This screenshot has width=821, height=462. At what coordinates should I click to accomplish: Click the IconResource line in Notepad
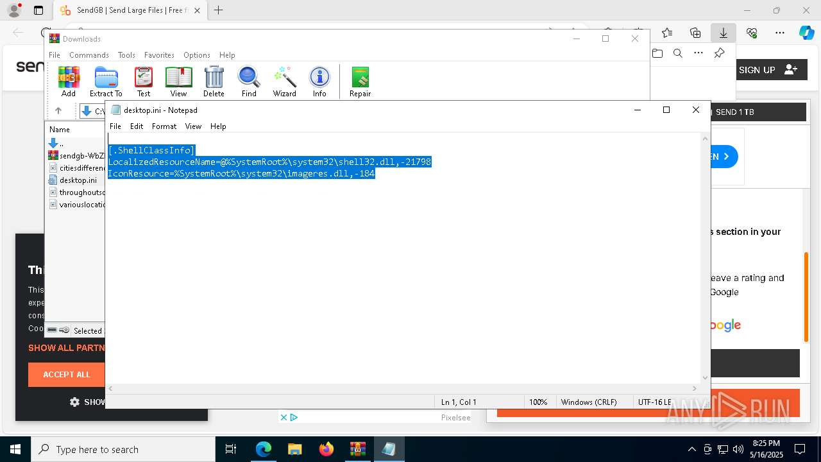(241, 174)
